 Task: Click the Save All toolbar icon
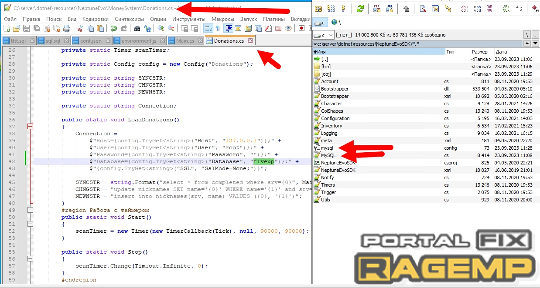[37, 28]
